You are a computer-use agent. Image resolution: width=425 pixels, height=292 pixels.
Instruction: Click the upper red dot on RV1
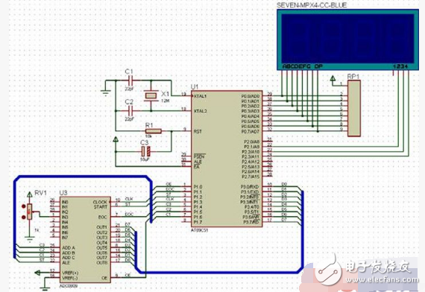tap(24, 206)
